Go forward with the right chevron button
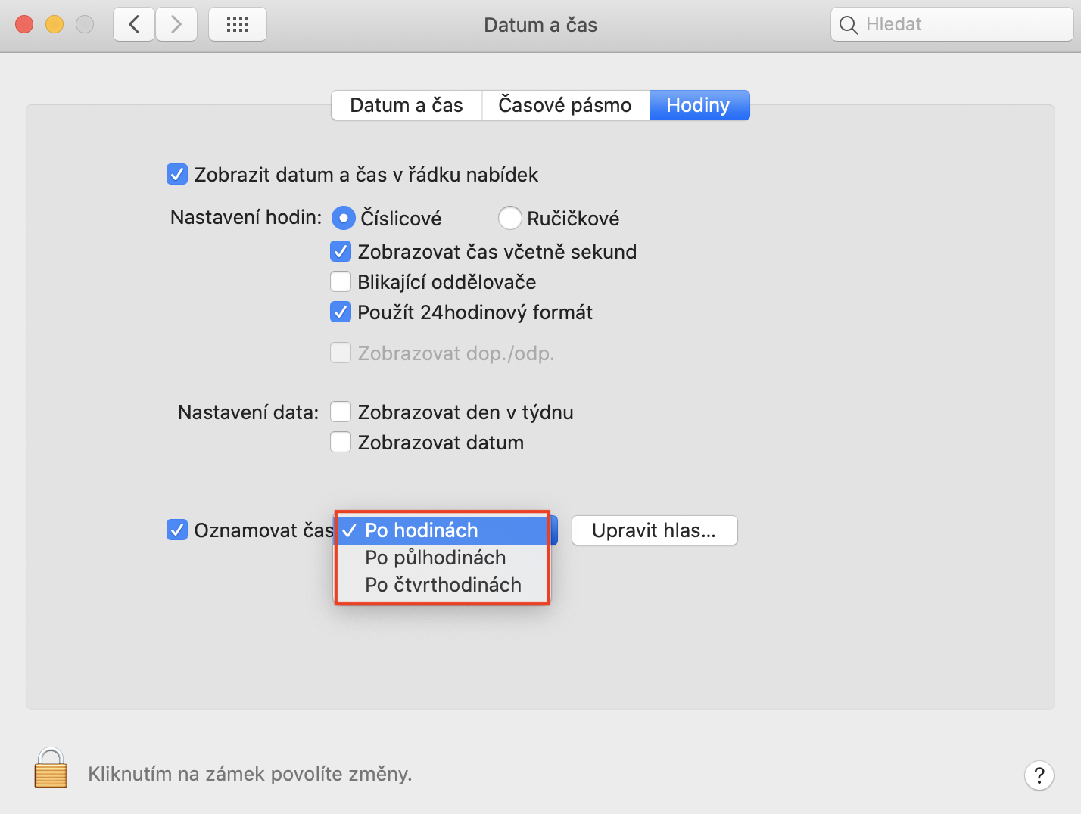 point(176,24)
